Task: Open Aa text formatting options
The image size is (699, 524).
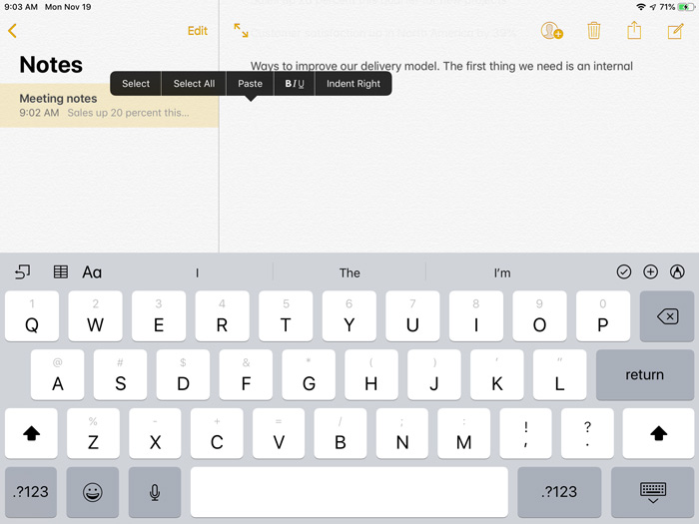Action: pyautogui.click(x=92, y=271)
